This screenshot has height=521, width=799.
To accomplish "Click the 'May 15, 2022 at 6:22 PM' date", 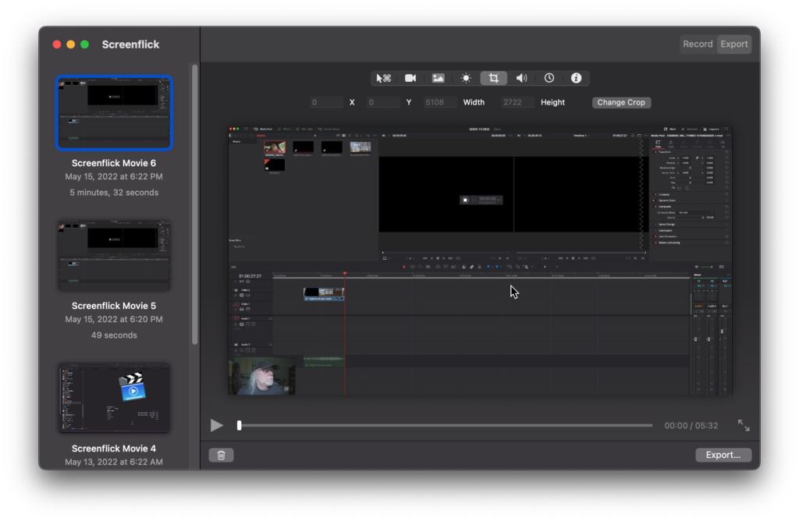I will [114, 177].
